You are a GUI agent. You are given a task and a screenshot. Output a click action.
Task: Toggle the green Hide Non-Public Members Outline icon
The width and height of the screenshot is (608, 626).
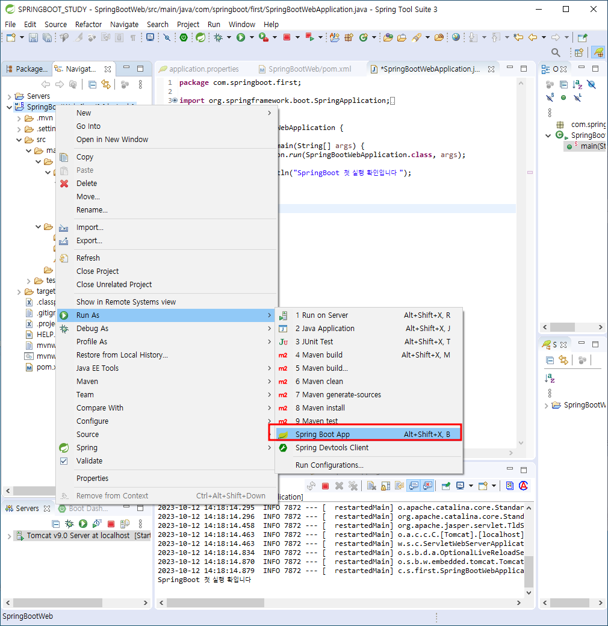point(563,98)
